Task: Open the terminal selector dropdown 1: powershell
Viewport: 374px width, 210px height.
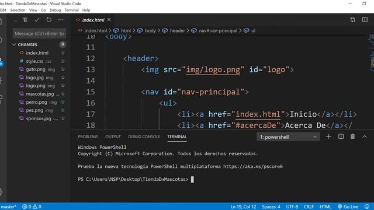Action: tap(288, 137)
